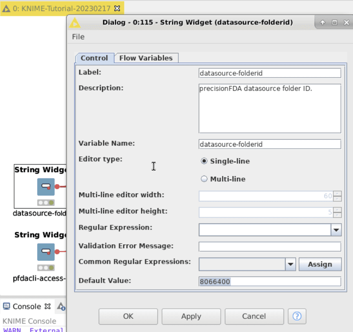This screenshot has height=332, width=353.
Task: Click the Variable Name input field
Action: click(270, 144)
